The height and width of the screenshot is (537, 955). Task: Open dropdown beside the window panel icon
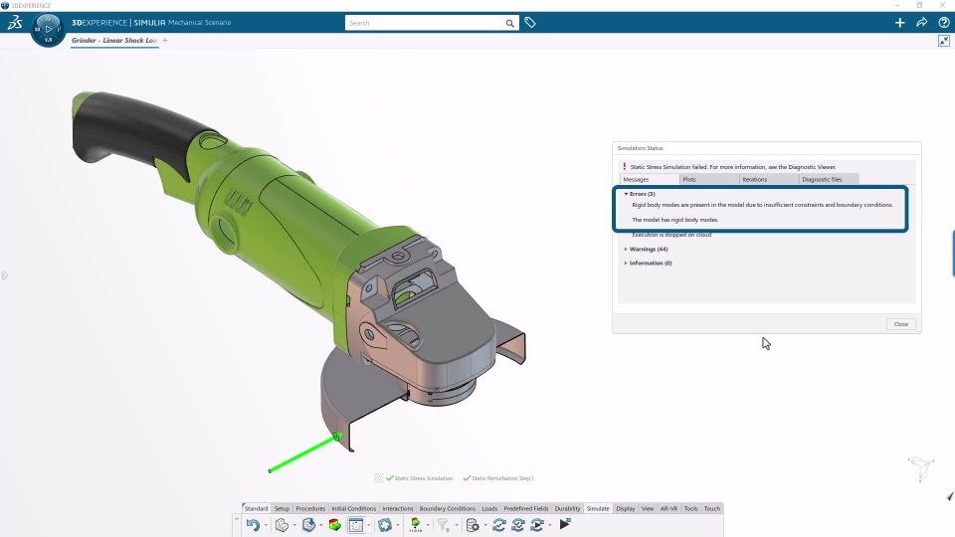click(x=368, y=525)
